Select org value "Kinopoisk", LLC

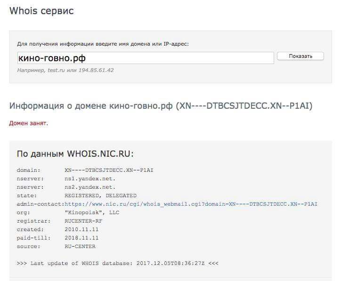coord(92,213)
